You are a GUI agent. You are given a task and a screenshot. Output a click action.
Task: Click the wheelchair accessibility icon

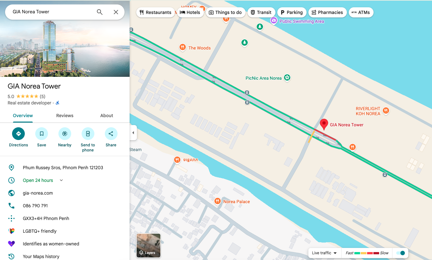[57, 103]
